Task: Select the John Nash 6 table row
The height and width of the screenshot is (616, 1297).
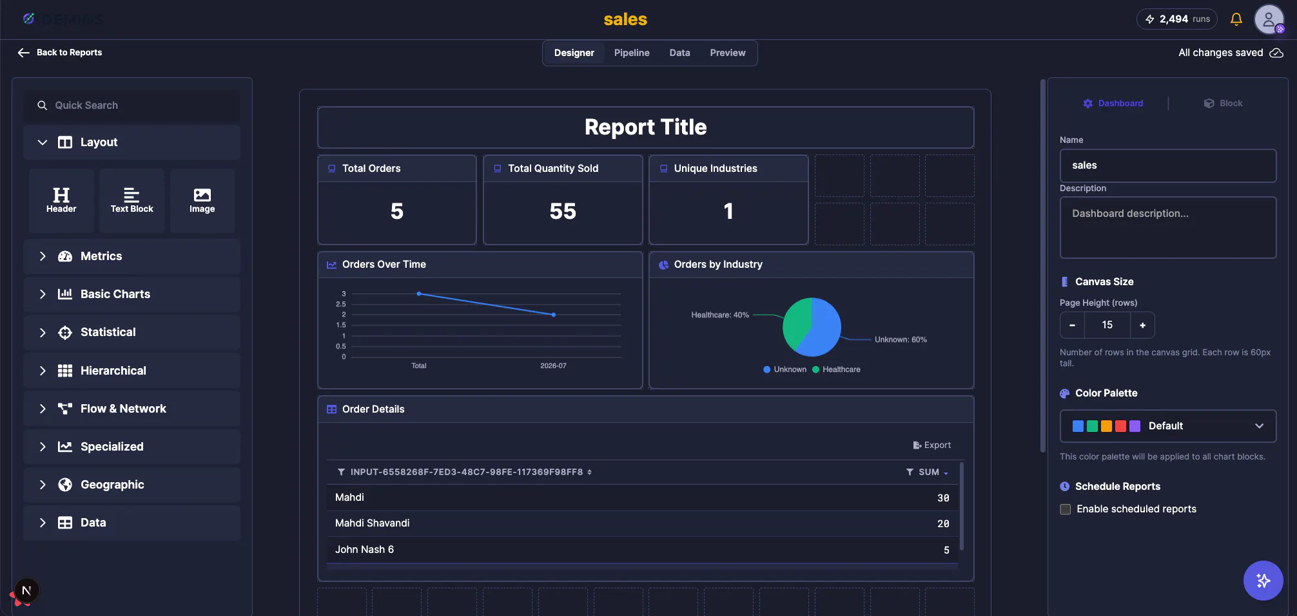Action: tap(642, 550)
